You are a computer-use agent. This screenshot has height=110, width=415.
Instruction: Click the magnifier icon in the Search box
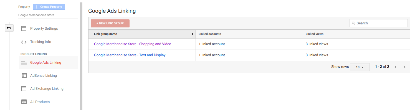(x=353, y=23)
